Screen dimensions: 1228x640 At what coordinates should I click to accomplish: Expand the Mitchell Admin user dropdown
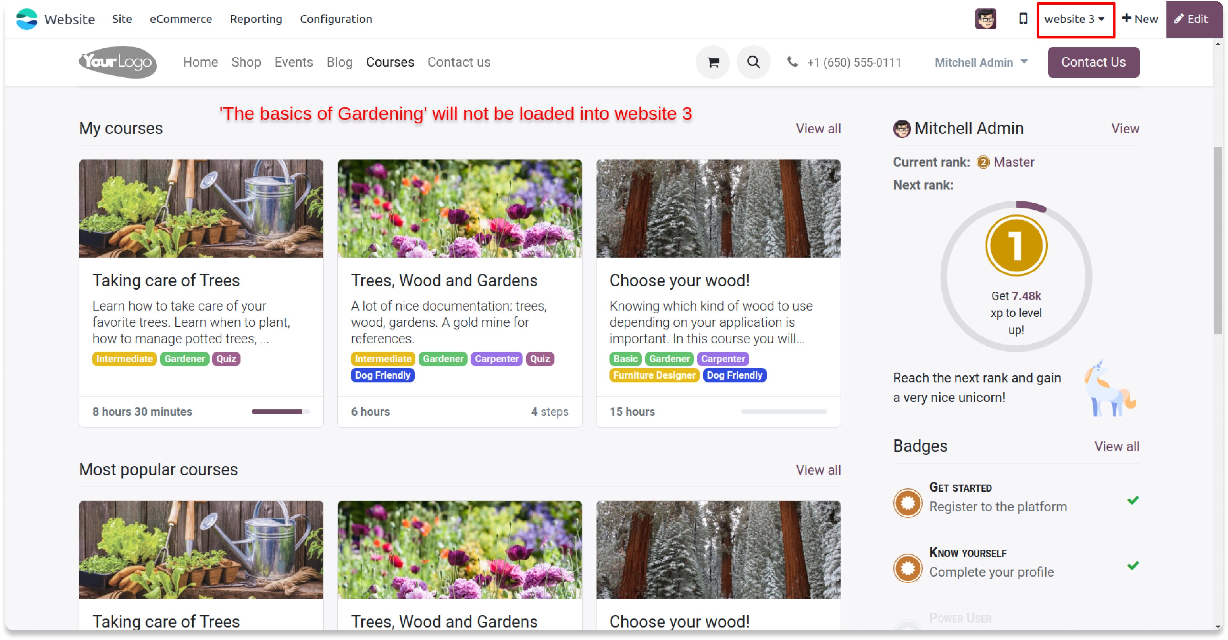click(981, 62)
